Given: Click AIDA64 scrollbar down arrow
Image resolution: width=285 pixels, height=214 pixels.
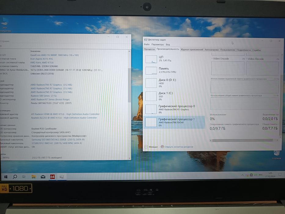Looking at the screenshot, I should pyautogui.click(x=130, y=158).
